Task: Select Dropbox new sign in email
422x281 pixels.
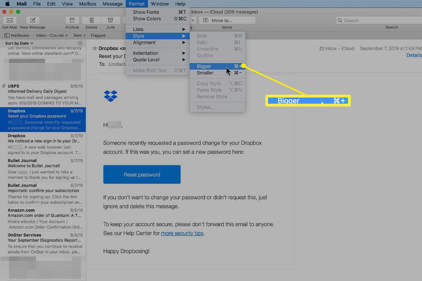Action: 43,144
